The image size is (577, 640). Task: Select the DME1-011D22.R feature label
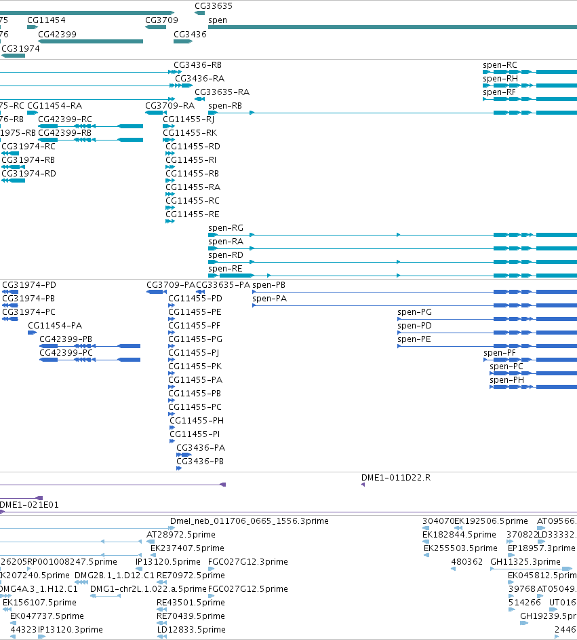(395, 478)
